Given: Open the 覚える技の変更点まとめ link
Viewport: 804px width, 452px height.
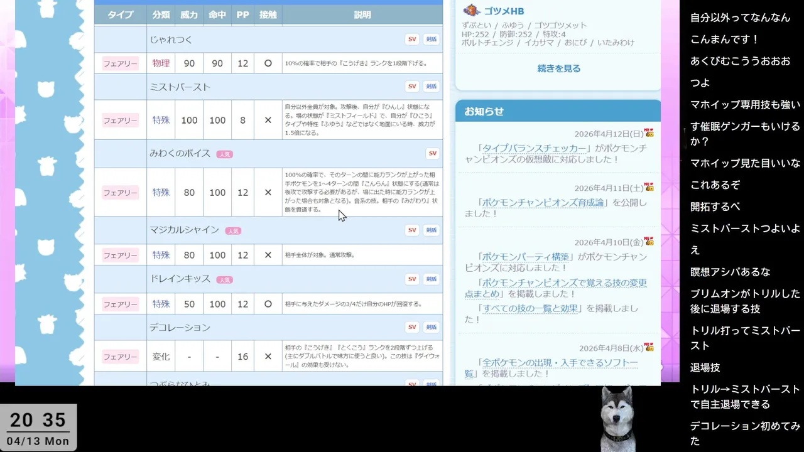Looking at the screenshot, I should (x=556, y=288).
